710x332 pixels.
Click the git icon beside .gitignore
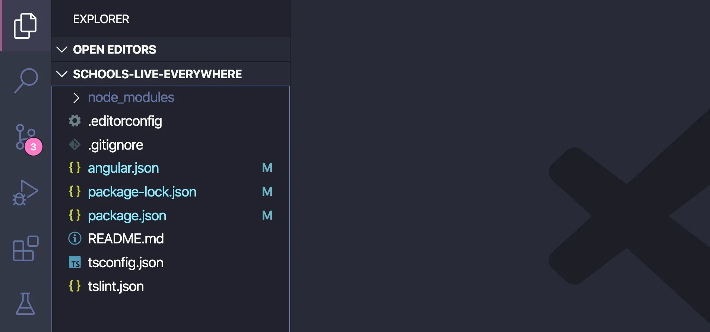point(75,144)
